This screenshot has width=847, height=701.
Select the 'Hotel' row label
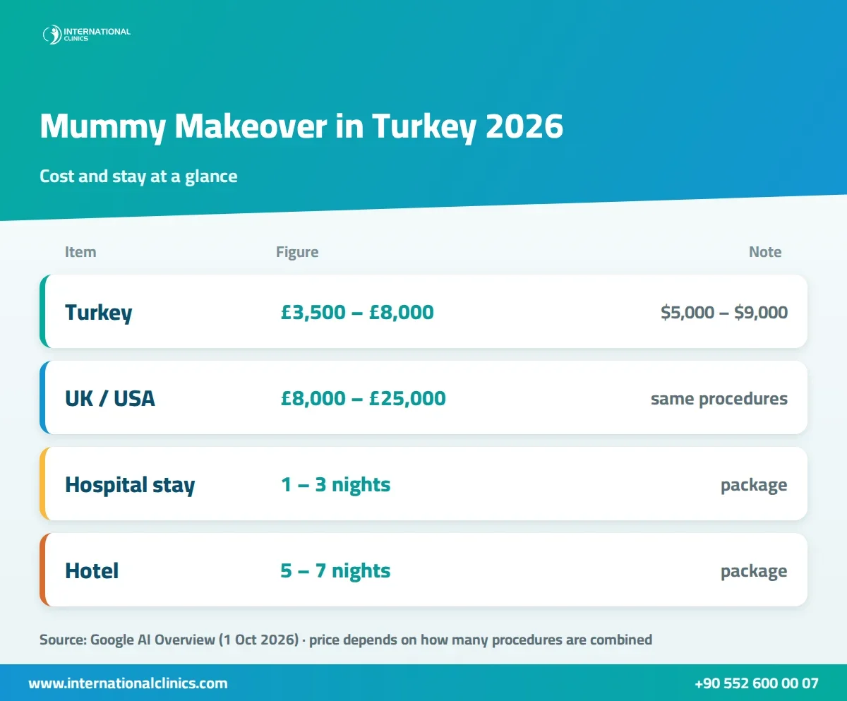[x=92, y=570]
